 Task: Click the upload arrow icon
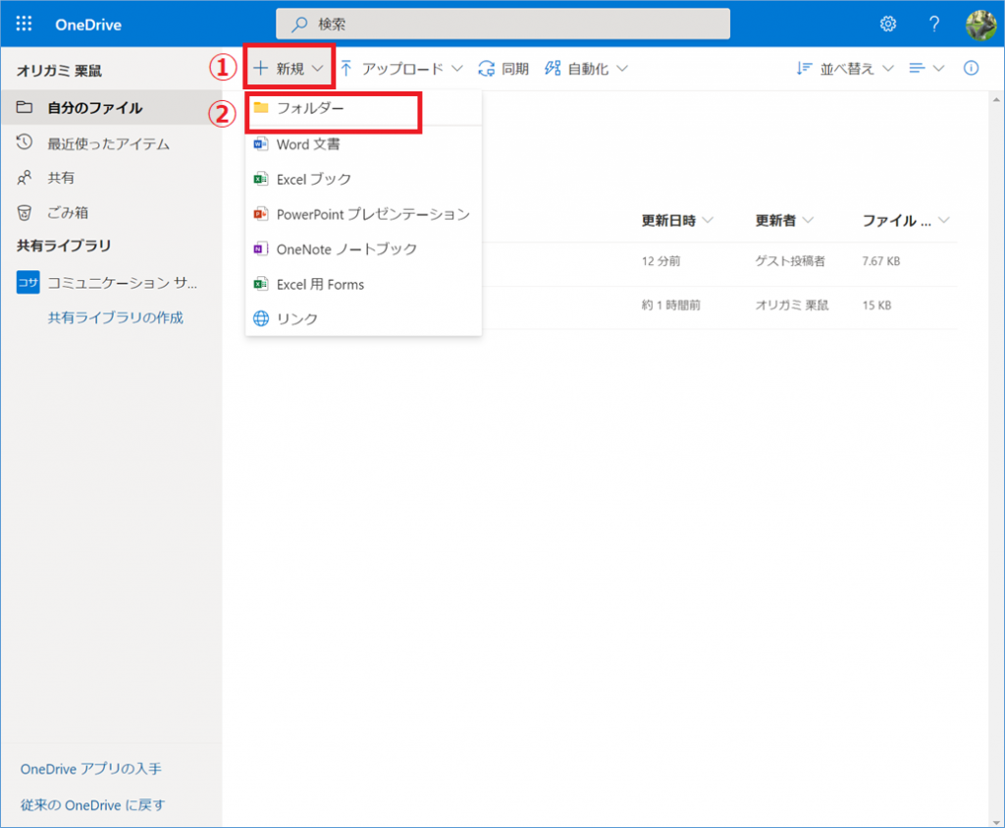[x=346, y=68]
